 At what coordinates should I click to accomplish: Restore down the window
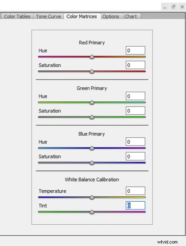pyautogui.click(x=173, y=7)
